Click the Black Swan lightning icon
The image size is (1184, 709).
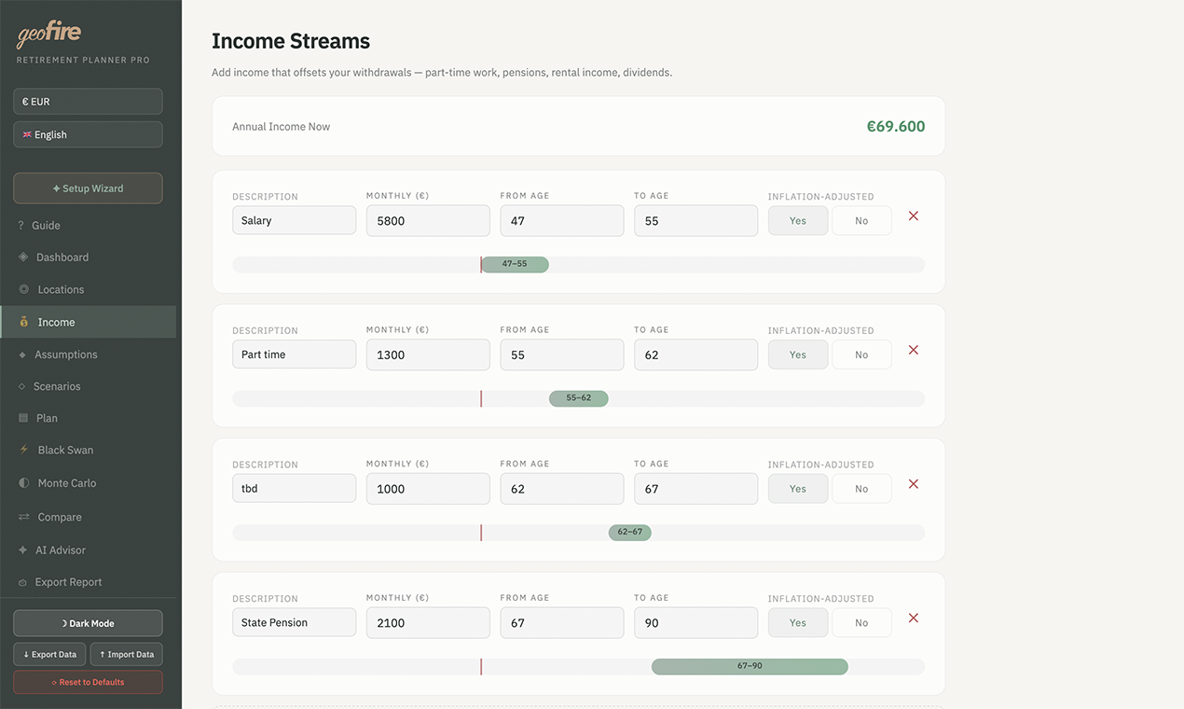(x=24, y=450)
